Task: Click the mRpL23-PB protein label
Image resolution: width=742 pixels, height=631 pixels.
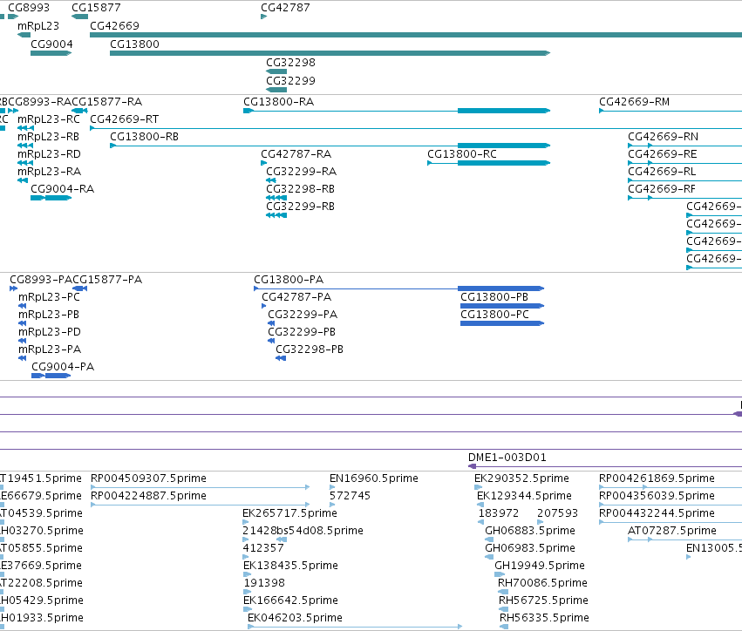Action: coord(49,315)
